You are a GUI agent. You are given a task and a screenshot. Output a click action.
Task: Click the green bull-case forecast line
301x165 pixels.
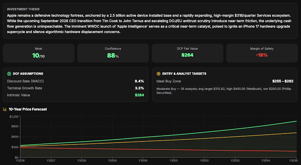(174, 135)
